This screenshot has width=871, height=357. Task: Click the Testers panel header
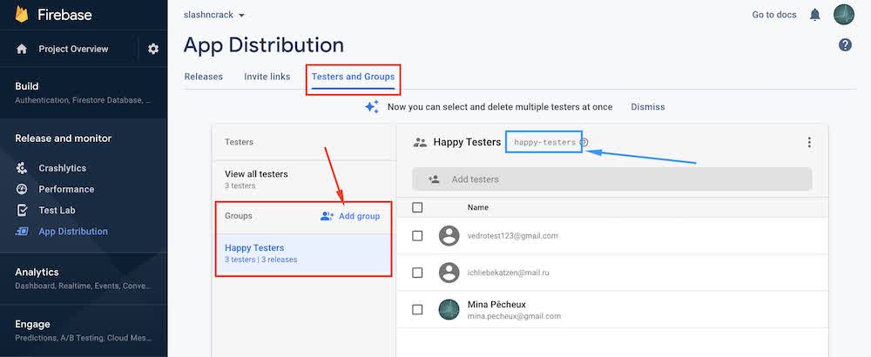coord(239,142)
